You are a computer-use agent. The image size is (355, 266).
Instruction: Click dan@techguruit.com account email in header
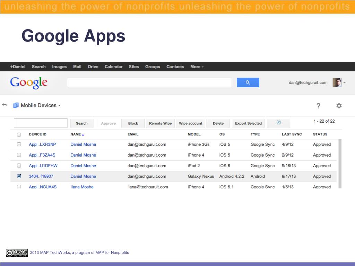(308, 82)
